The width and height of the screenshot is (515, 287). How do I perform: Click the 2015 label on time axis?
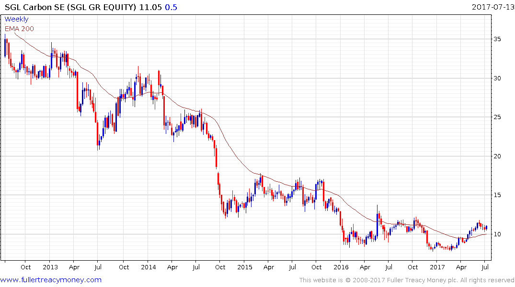pos(245,267)
